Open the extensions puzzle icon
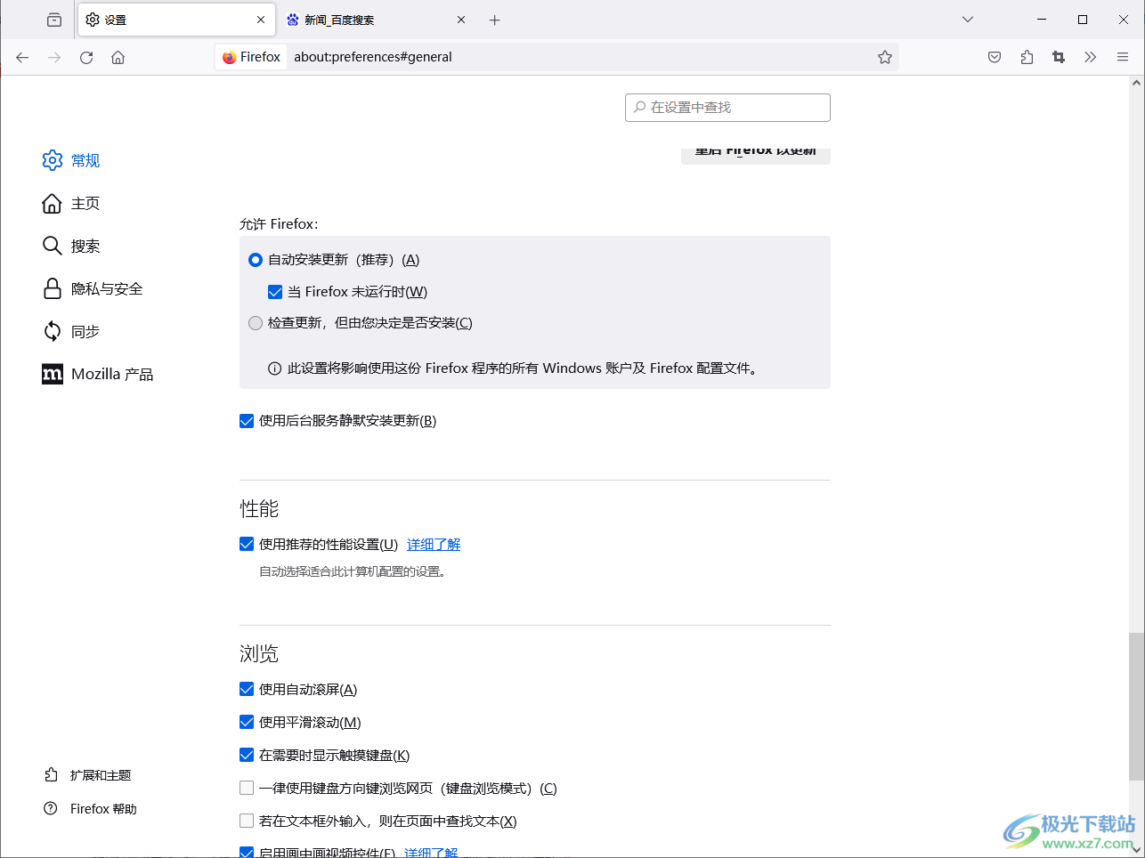Image resolution: width=1145 pixels, height=858 pixels. pyautogui.click(x=1027, y=57)
